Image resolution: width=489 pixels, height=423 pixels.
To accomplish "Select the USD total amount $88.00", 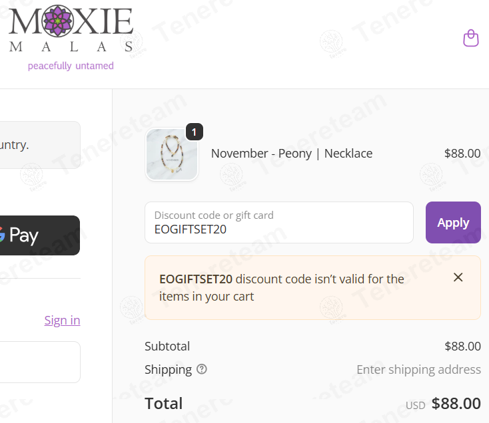I will pyautogui.click(x=456, y=404).
